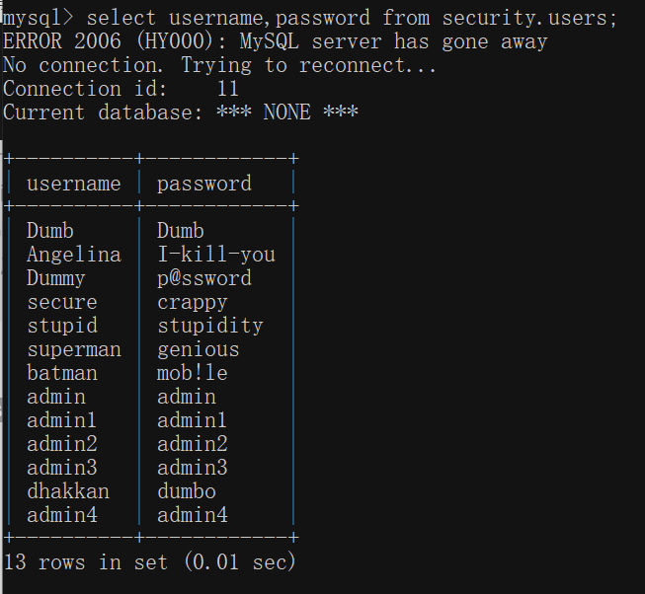Click the 'Connection id:' line
The height and width of the screenshot is (594, 645).
pos(121,89)
